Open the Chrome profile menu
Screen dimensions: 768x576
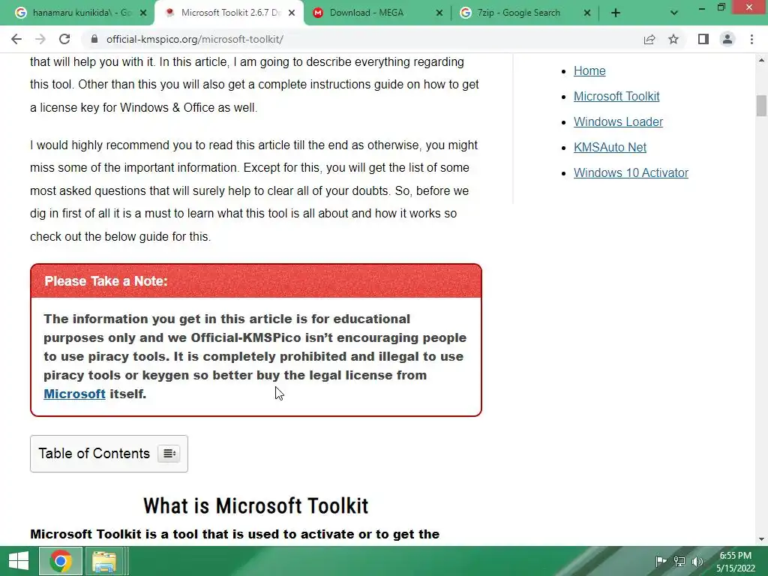[727, 39]
